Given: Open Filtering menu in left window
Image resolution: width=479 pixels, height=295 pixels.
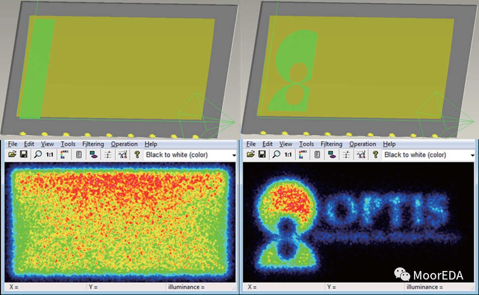Looking at the screenshot, I should [93, 144].
